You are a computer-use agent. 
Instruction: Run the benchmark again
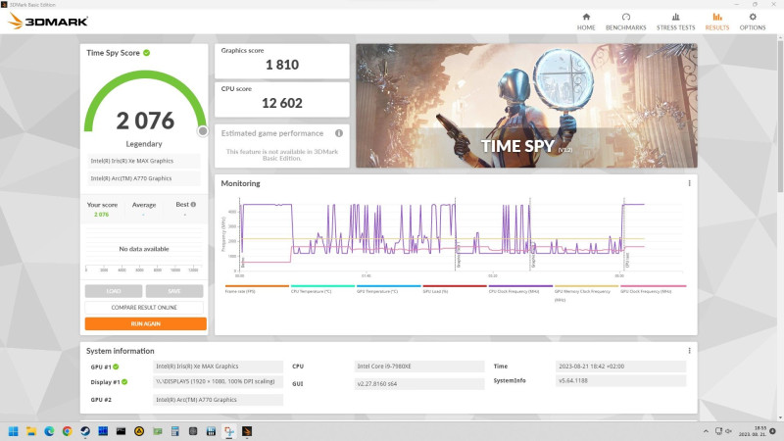coord(145,323)
